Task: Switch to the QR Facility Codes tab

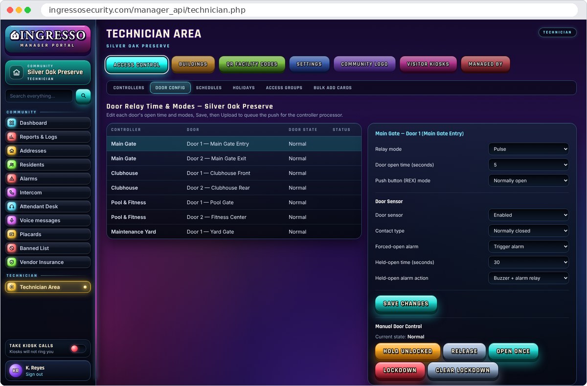Action: 252,64
